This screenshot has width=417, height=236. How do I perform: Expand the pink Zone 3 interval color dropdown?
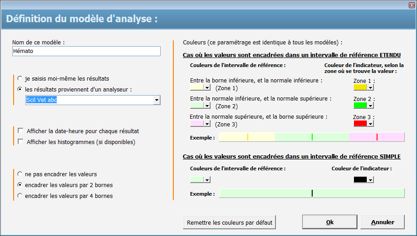coord(207,124)
